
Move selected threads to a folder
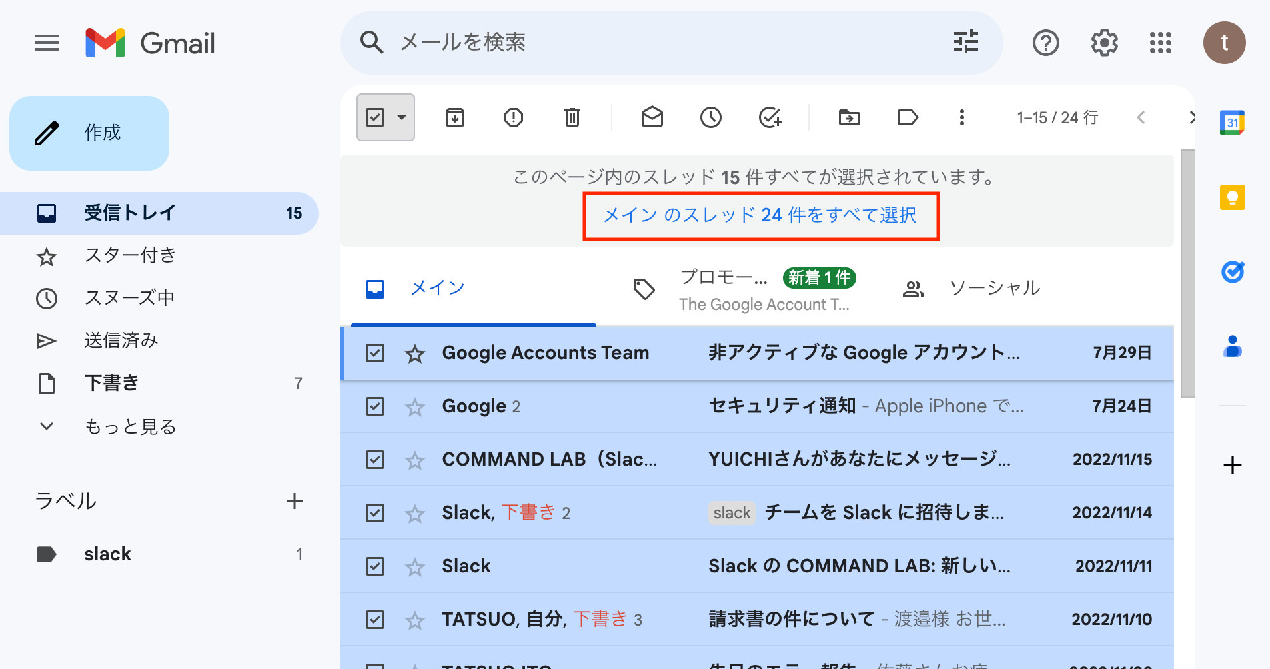tap(850, 117)
